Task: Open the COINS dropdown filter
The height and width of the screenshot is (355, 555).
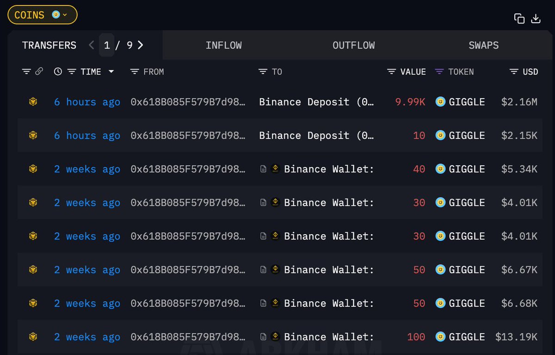Action: click(x=42, y=15)
